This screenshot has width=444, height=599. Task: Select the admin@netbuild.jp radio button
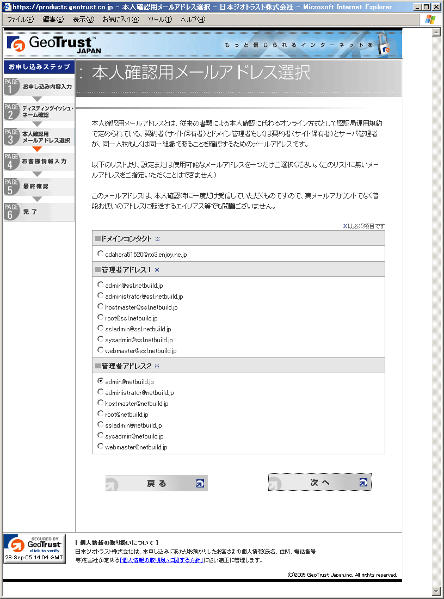(x=100, y=380)
